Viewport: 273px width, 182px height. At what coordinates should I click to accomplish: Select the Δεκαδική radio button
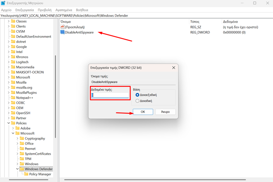tap(137, 101)
